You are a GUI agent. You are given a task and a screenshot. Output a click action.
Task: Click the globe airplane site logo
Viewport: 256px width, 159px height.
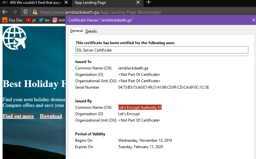coord(14,38)
